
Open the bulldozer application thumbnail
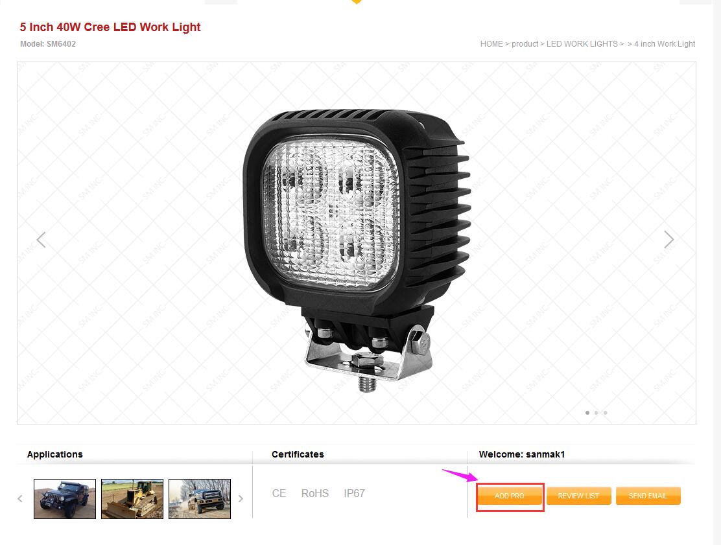pos(132,499)
